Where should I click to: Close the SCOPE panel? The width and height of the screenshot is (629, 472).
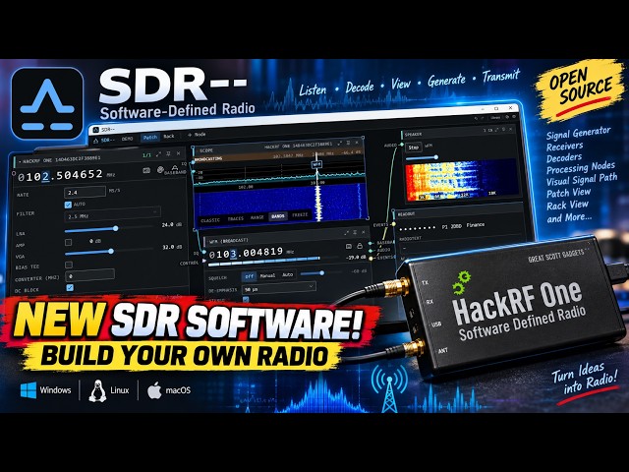pyautogui.click(x=357, y=143)
